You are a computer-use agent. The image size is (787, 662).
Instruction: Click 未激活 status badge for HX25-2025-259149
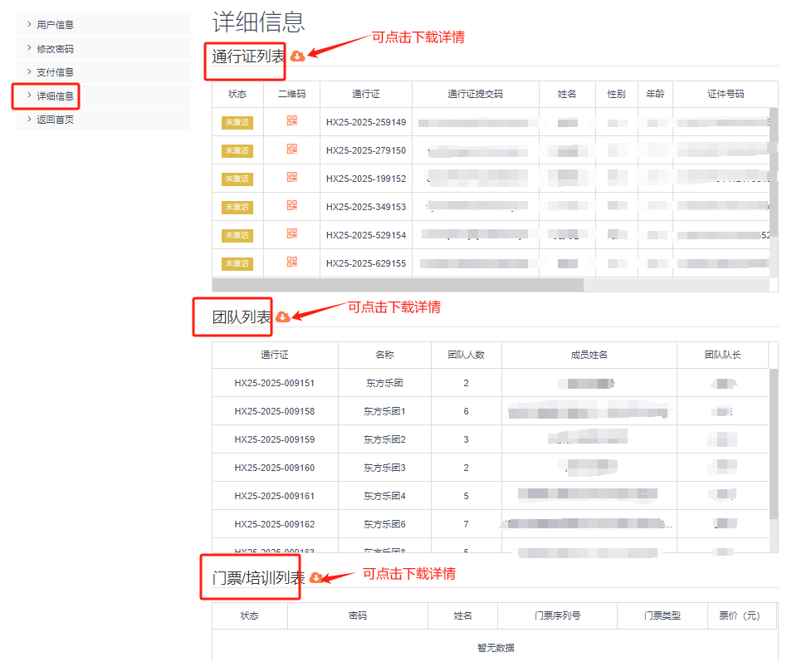[237, 123]
